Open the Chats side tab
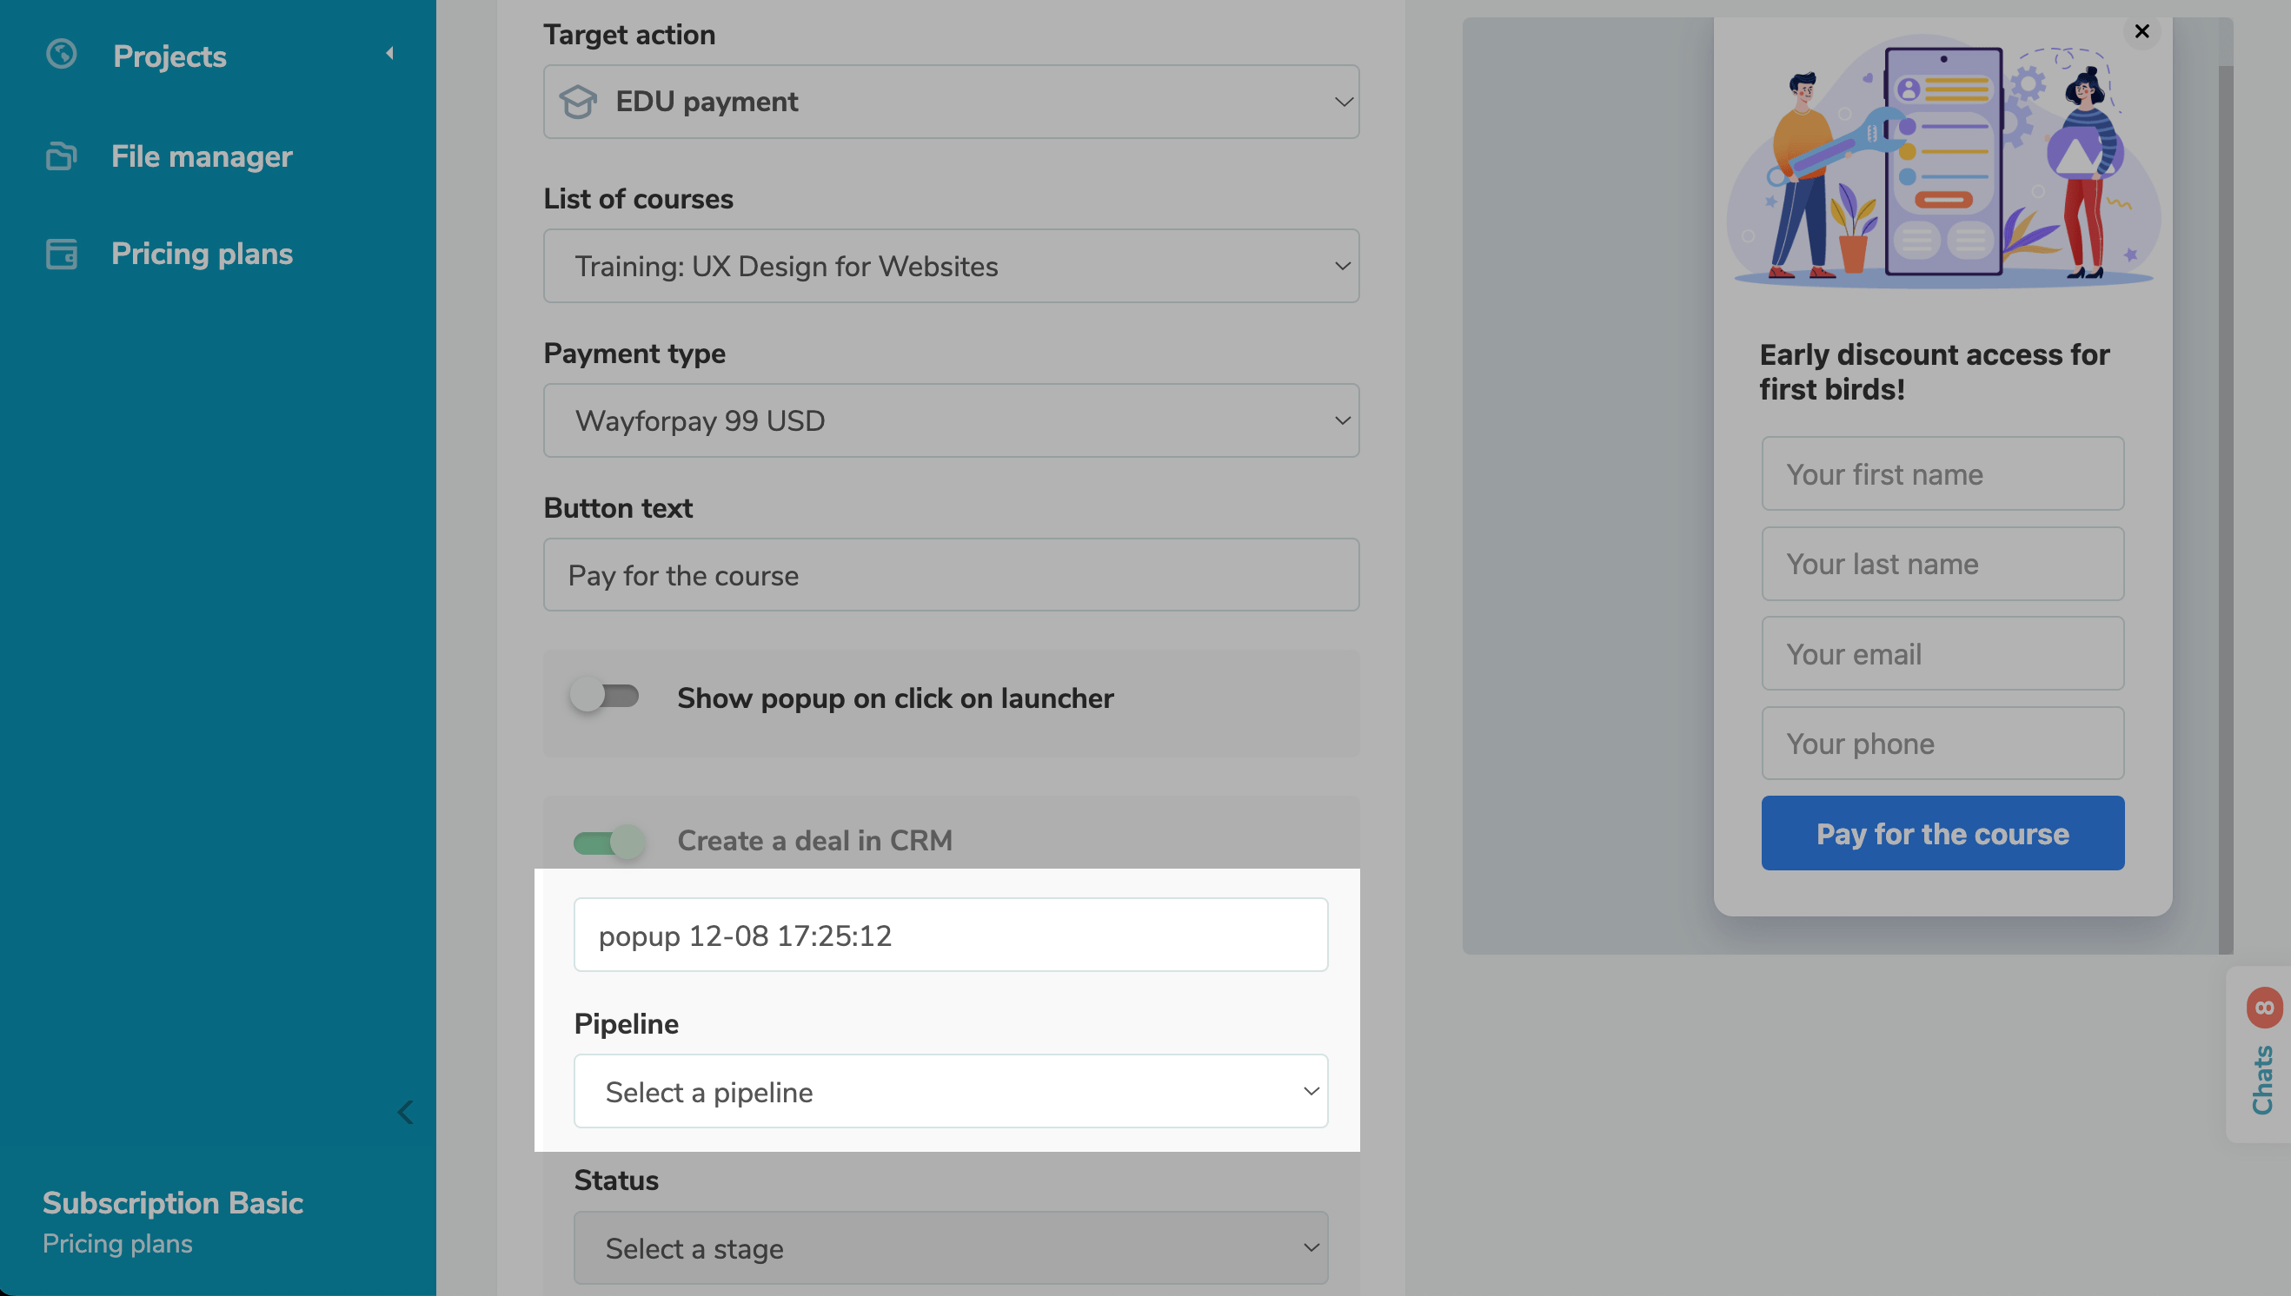The width and height of the screenshot is (2291, 1296). tap(2261, 1055)
